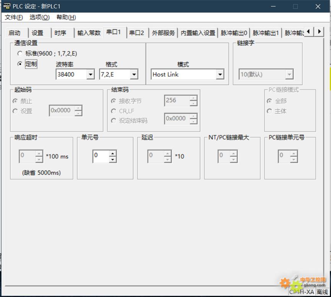Increase NT/PC链接最大 value with up arrow
The image size is (331, 297).
click(x=234, y=153)
